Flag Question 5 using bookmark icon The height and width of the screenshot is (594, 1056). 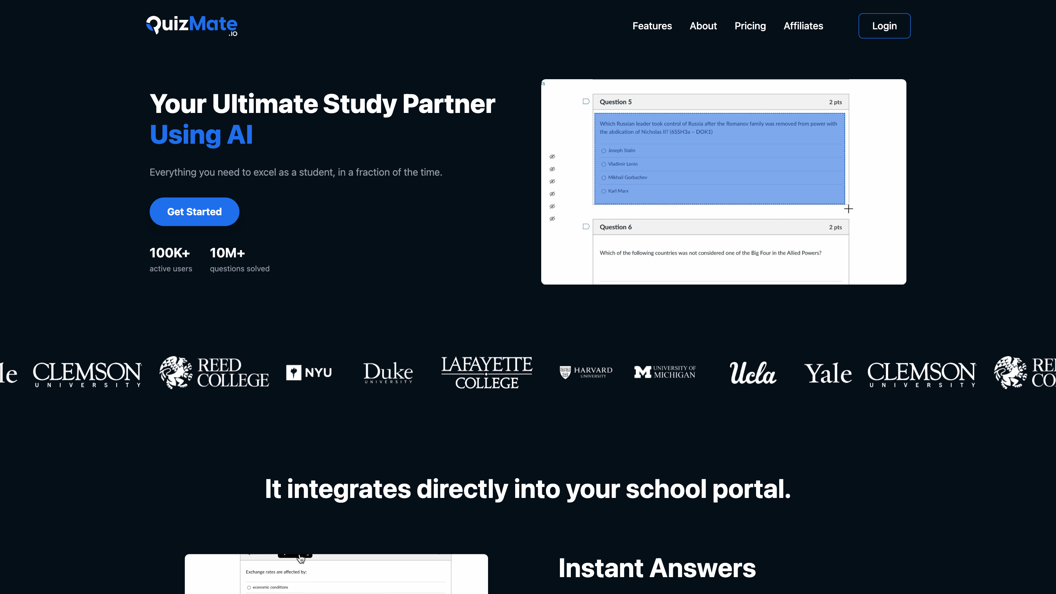[x=586, y=102]
